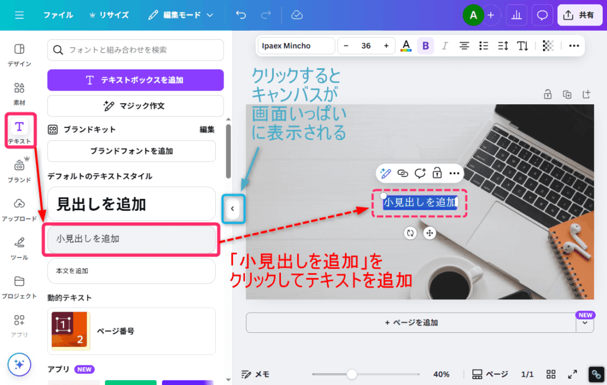Open the アップロード sidebar tab
This screenshot has width=607, height=385.
coord(19,210)
